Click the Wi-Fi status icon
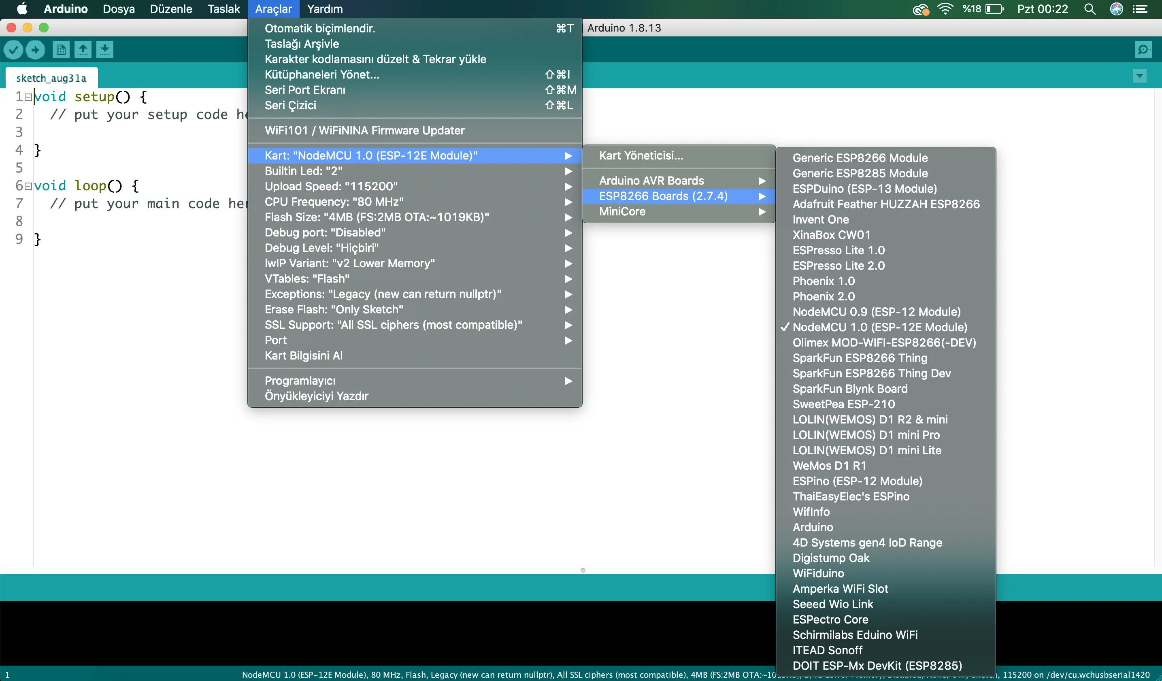The height and width of the screenshot is (681, 1162). pos(945,9)
